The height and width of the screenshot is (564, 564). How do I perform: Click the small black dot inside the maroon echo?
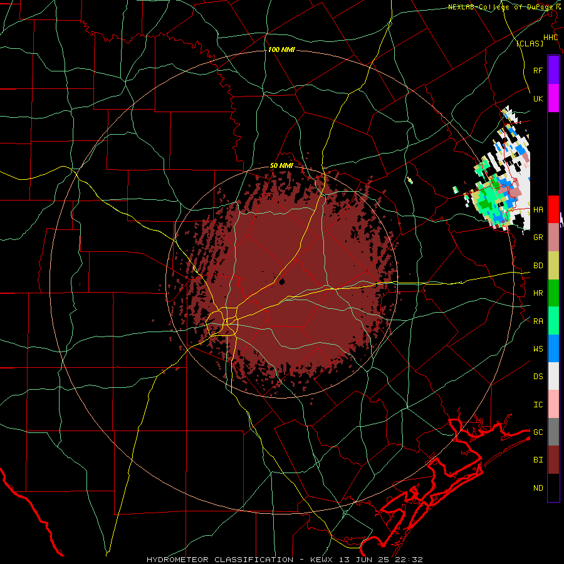point(281,282)
